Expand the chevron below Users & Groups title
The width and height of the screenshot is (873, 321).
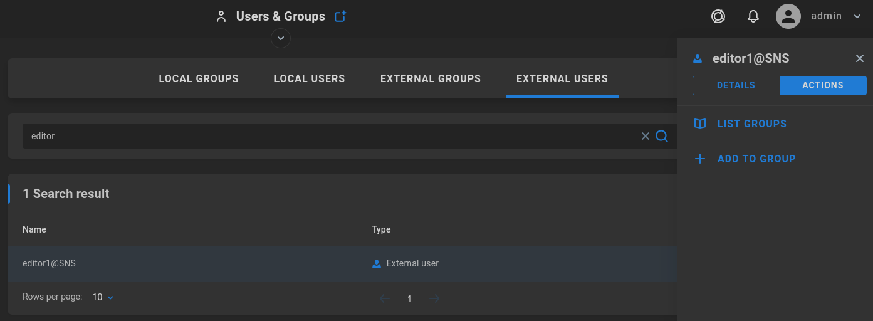pyautogui.click(x=281, y=39)
